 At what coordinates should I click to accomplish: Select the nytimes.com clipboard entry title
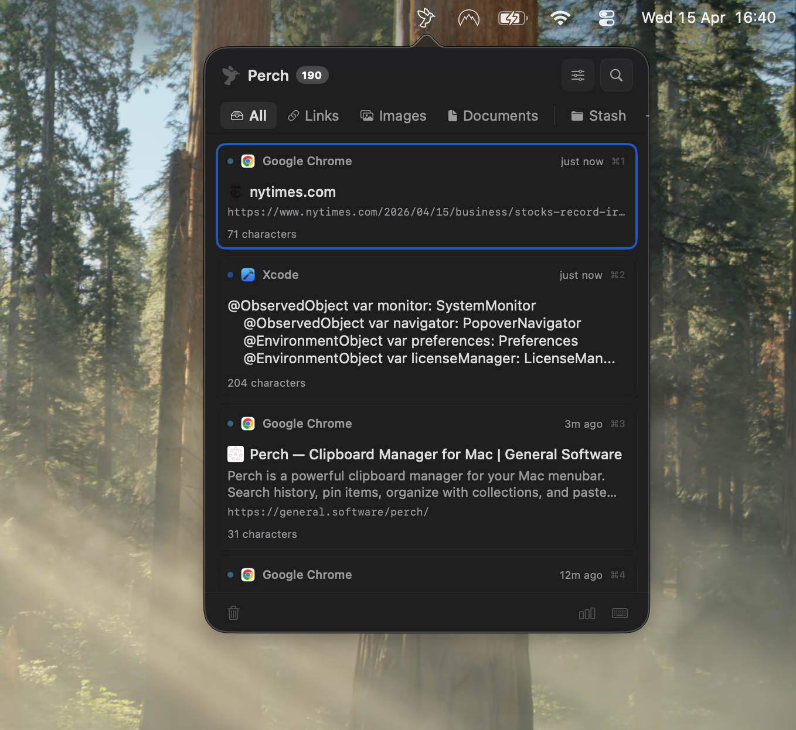pyautogui.click(x=292, y=192)
